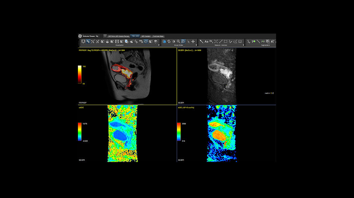Image resolution: width=354 pixels, height=198 pixels.
Task: Expand the Measure / Annotate dropdown arrow
Action: click(x=243, y=44)
